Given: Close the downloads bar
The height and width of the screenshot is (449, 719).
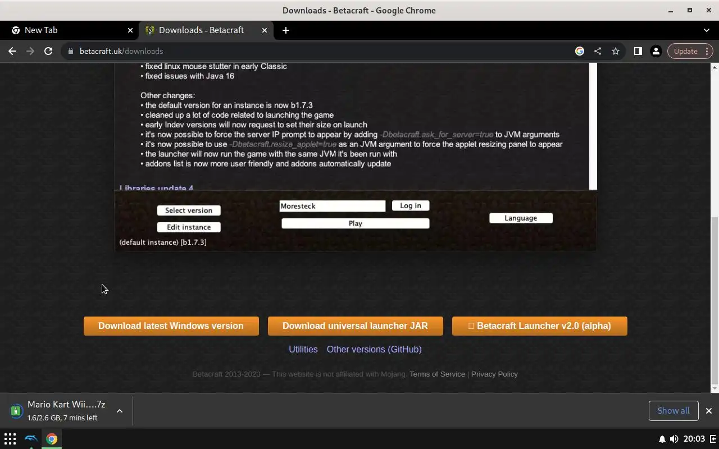Looking at the screenshot, I should 709,411.
